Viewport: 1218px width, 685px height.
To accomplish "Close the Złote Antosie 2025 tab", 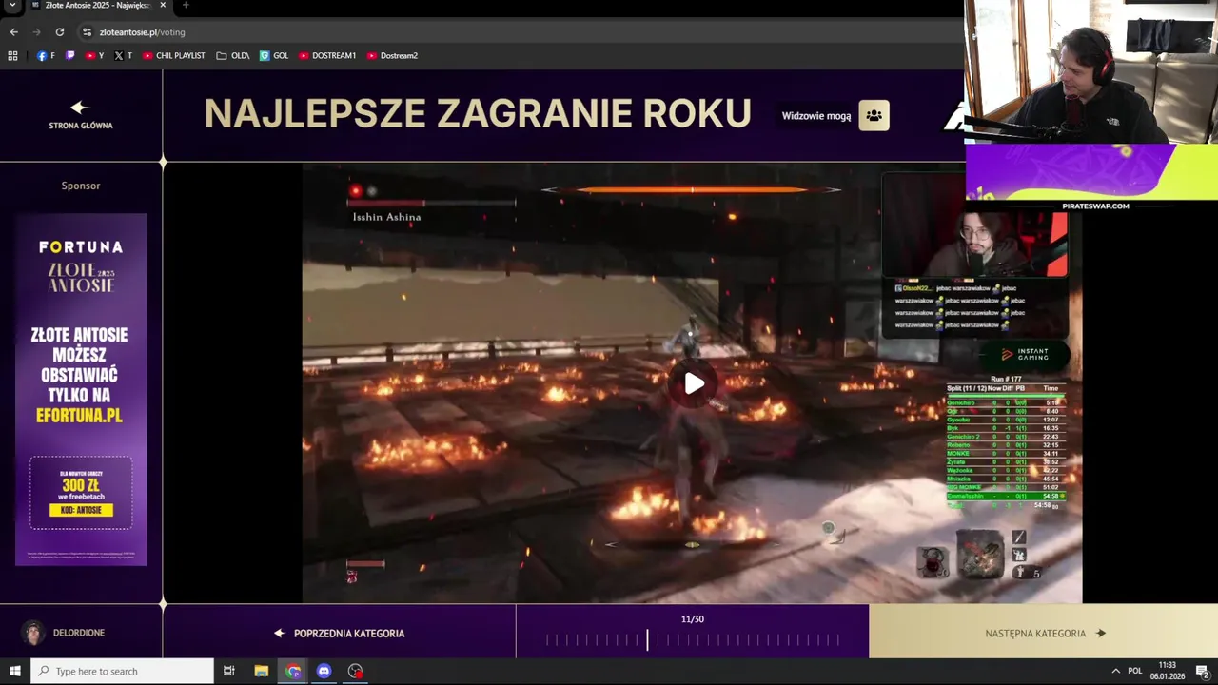I will [x=163, y=5].
